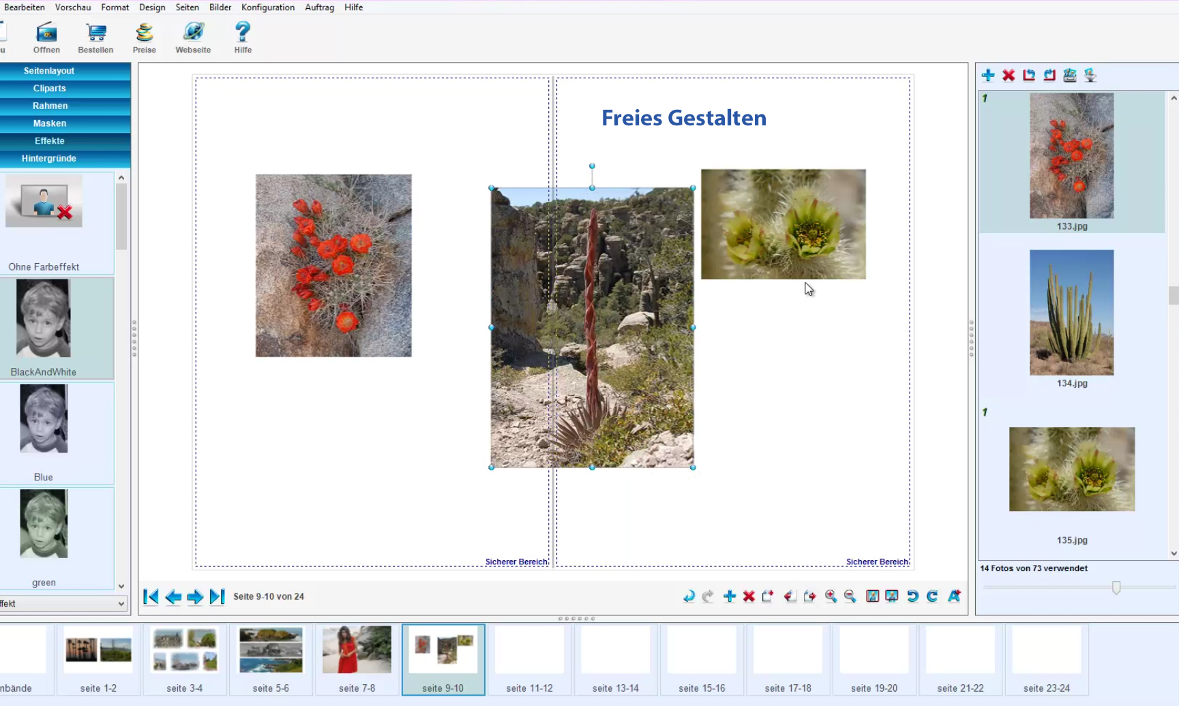
Task: Open the Seiten menu
Action: coord(187,7)
